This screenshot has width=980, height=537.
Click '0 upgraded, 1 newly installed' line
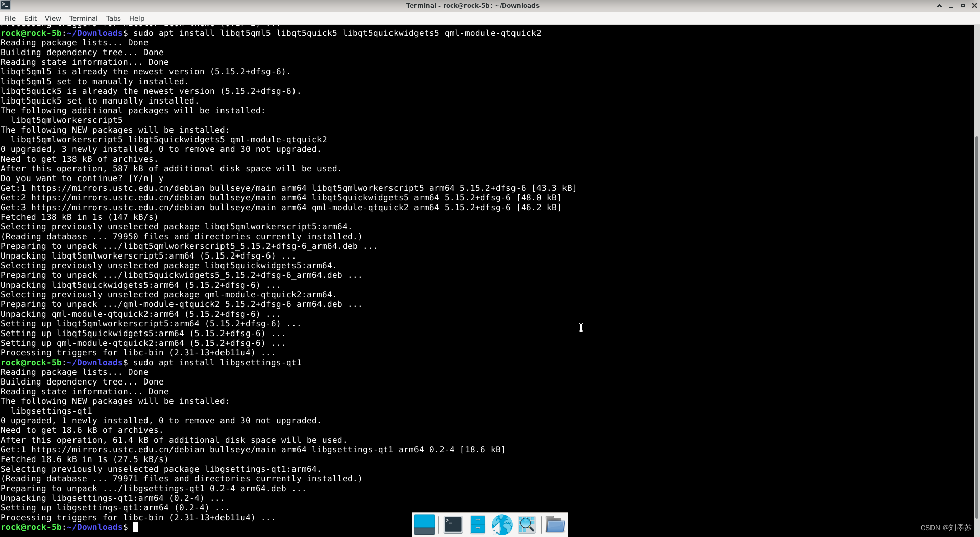click(x=161, y=421)
